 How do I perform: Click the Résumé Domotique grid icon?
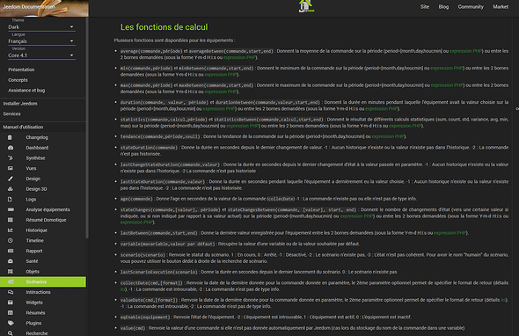point(11,220)
